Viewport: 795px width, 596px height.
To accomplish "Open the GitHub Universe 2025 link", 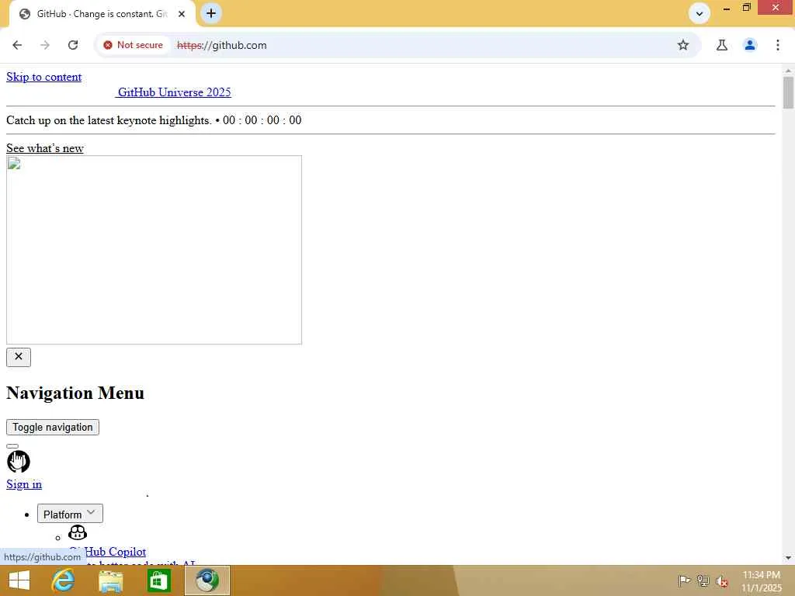I will click(174, 92).
